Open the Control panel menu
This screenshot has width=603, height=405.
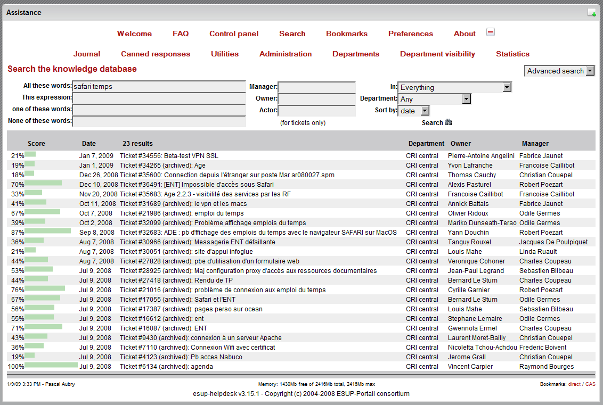pos(234,34)
